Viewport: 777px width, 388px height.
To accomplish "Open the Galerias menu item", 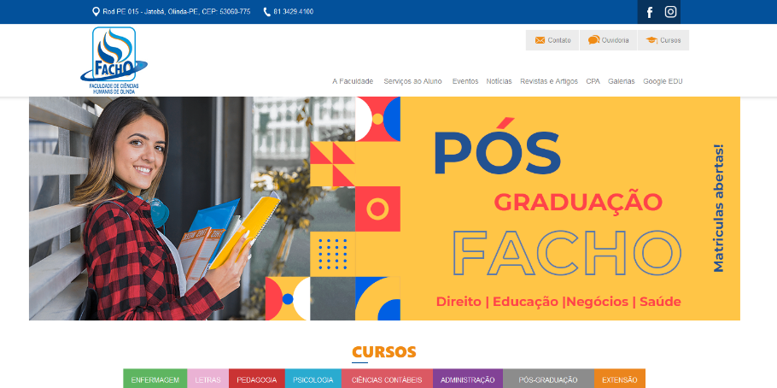I will 622,81.
